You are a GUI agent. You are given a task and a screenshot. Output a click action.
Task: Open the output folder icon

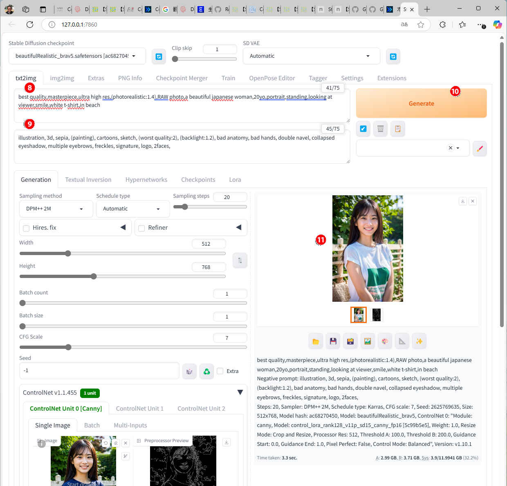(x=316, y=341)
